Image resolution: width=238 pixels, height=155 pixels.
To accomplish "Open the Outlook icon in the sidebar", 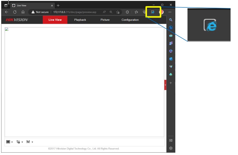I will [171, 59].
